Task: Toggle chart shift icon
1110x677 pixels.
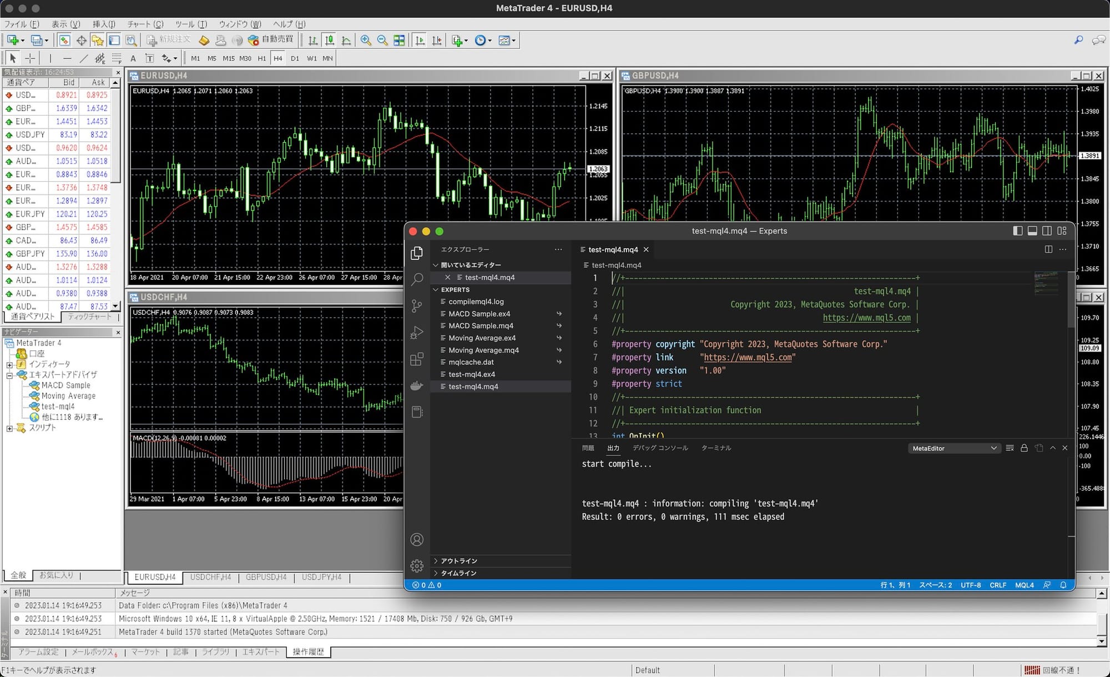Action: click(x=437, y=40)
